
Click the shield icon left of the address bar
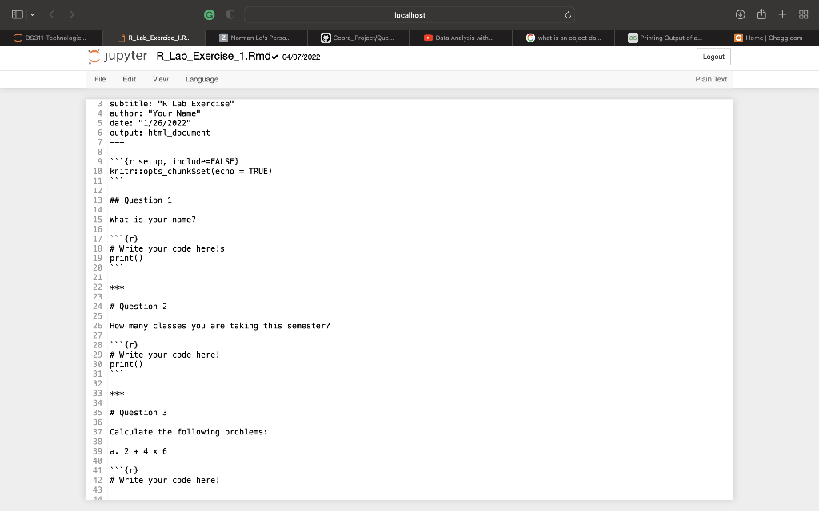coord(229,14)
